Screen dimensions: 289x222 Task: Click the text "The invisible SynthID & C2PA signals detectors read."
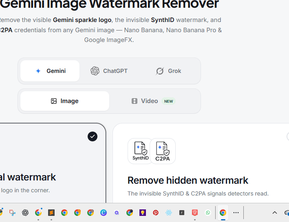[198, 193]
